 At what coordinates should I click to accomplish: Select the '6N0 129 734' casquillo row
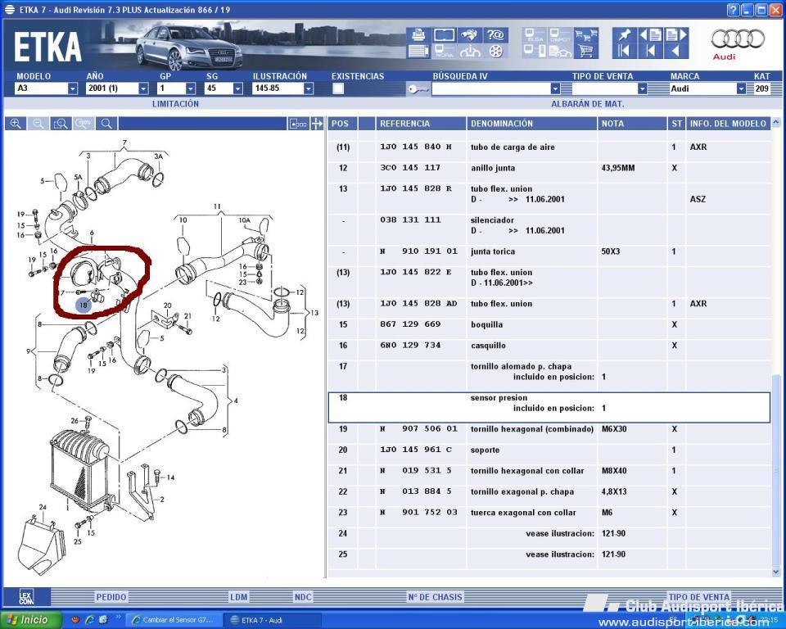click(549, 346)
